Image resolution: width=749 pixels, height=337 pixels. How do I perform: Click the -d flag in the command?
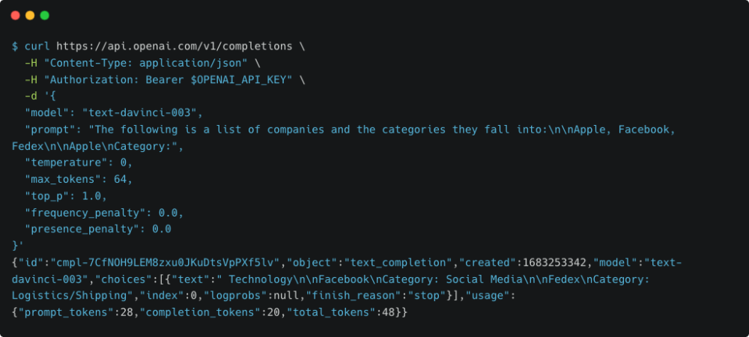(31, 96)
